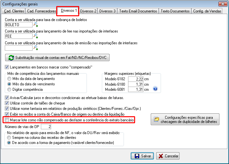Viewport: 229px width, 164px height.
Task: Toggle Utilizar controle de talões de cheque
Action: tap(7, 103)
